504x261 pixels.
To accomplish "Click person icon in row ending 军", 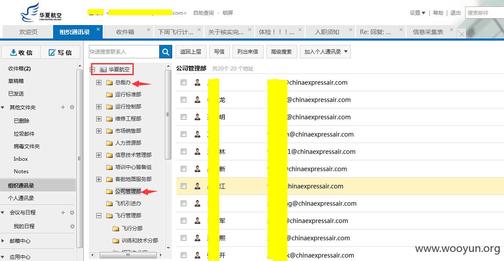I will (197, 220).
